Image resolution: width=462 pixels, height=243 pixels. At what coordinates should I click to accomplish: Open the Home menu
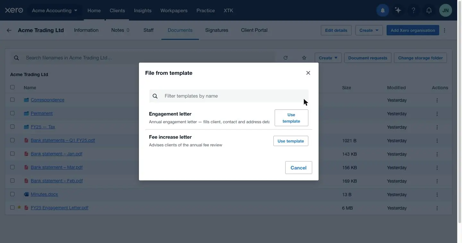[94, 10]
